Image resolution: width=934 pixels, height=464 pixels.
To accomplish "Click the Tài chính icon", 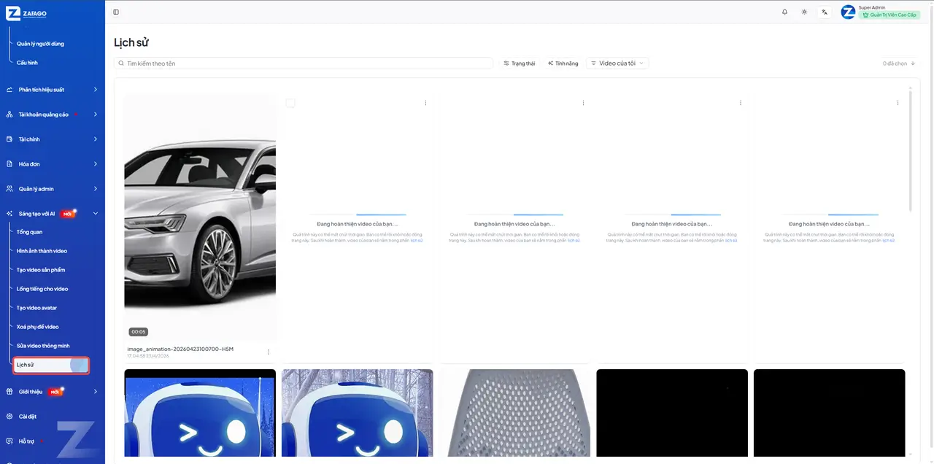I will [9, 139].
